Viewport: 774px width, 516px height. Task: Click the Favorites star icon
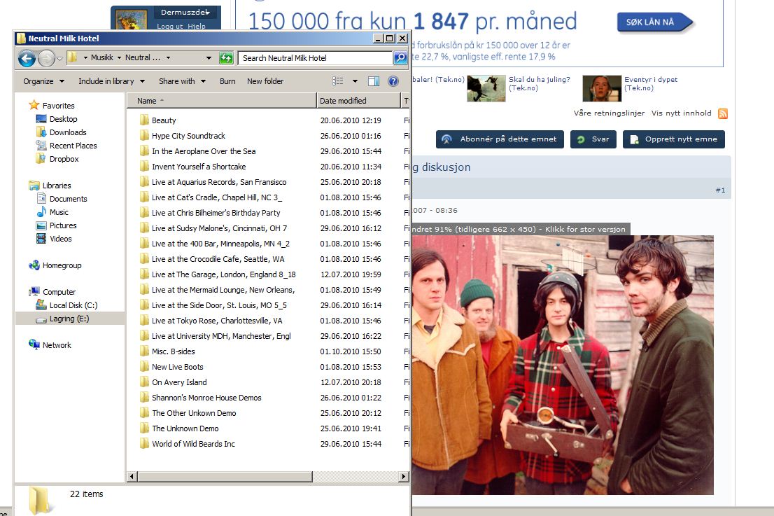[34, 105]
